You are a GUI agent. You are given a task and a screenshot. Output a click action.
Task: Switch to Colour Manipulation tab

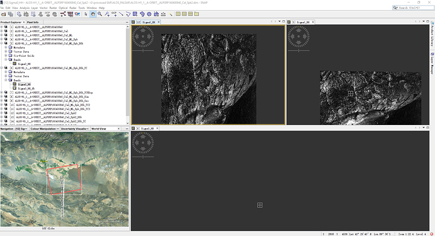coord(43,129)
